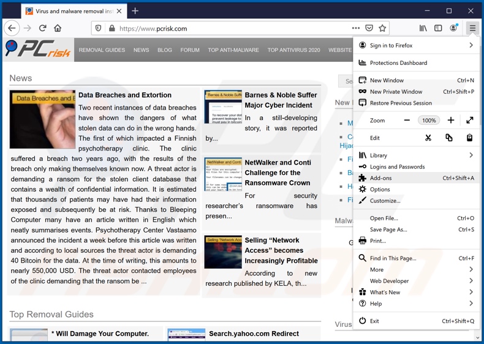Zoom in with the plus button
This screenshot has height=344, width=484.
(x=451, y=121)
